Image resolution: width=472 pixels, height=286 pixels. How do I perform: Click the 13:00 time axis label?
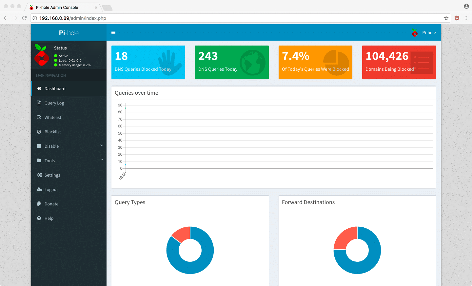[x=122, y=176]
